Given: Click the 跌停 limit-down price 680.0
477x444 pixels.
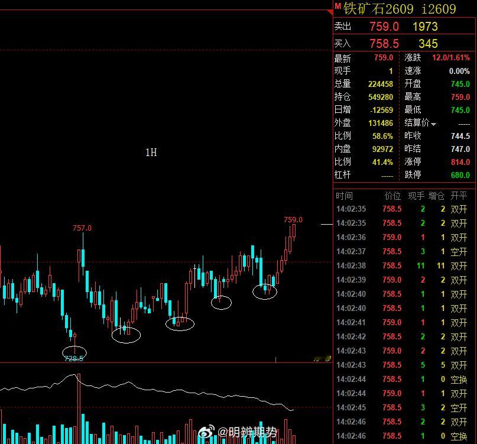Looking at the screenshot, I should pos(460,175).
